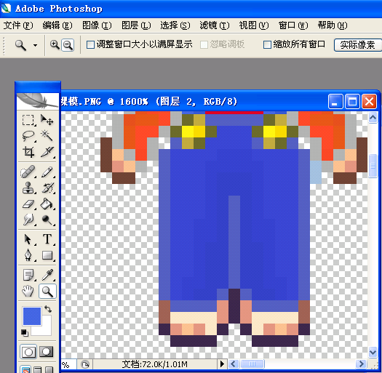Select the Eyedropper tool

47,275
